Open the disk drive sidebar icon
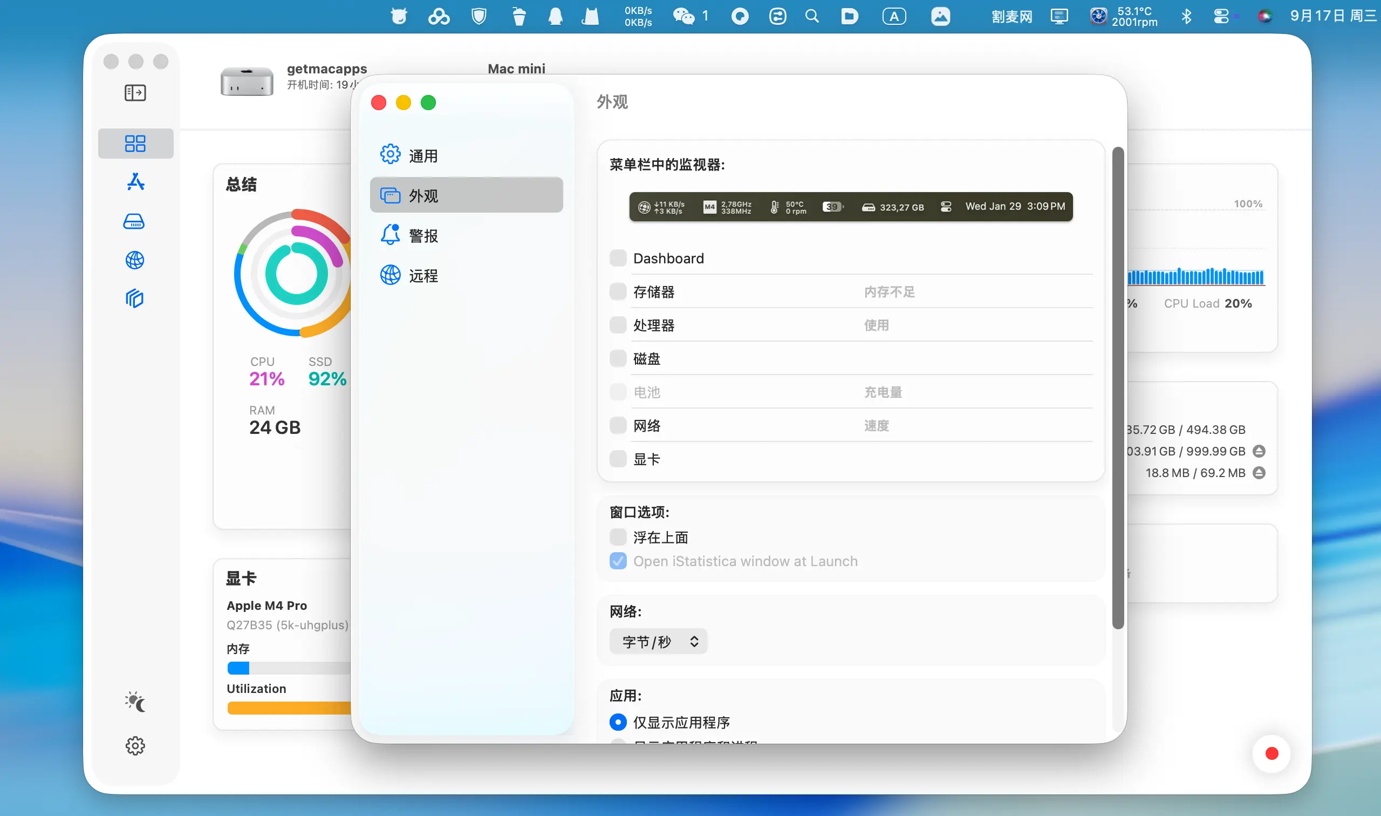The image size is (1381, 816). (134, 222)
